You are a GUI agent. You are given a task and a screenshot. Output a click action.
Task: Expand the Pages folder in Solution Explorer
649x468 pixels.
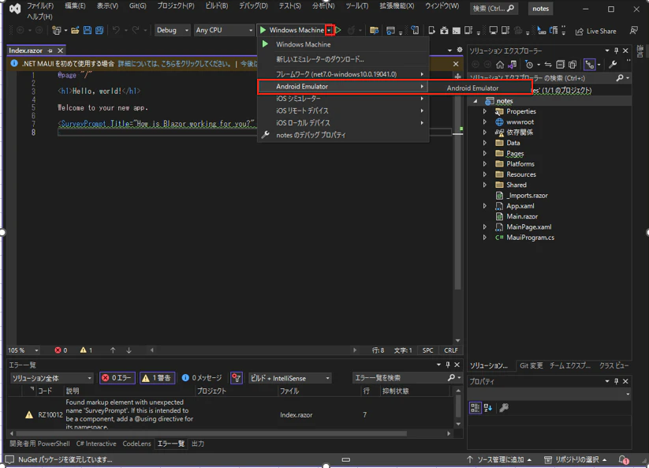click(x=485, y=154)
